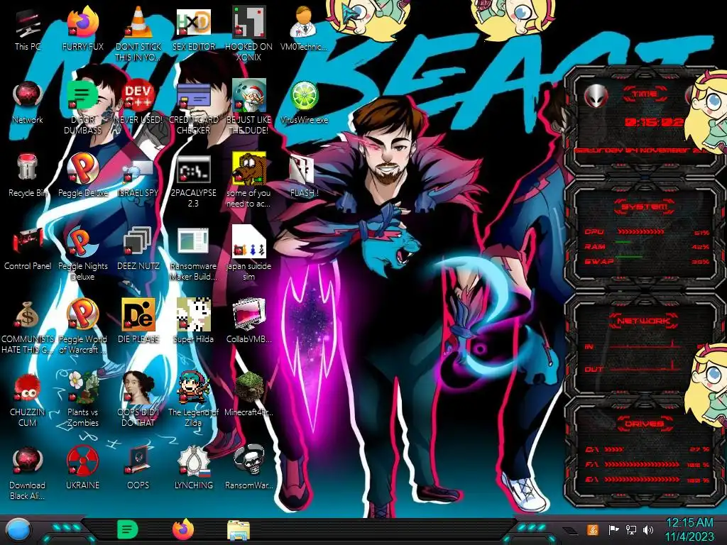Launch the Chuzzle red fuzzball shortcut
Screen dimensions: 727x545
28,388
